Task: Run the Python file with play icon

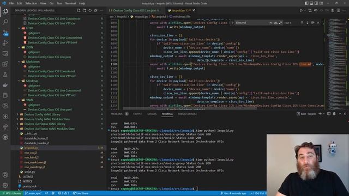Action: tap(301, 10)
